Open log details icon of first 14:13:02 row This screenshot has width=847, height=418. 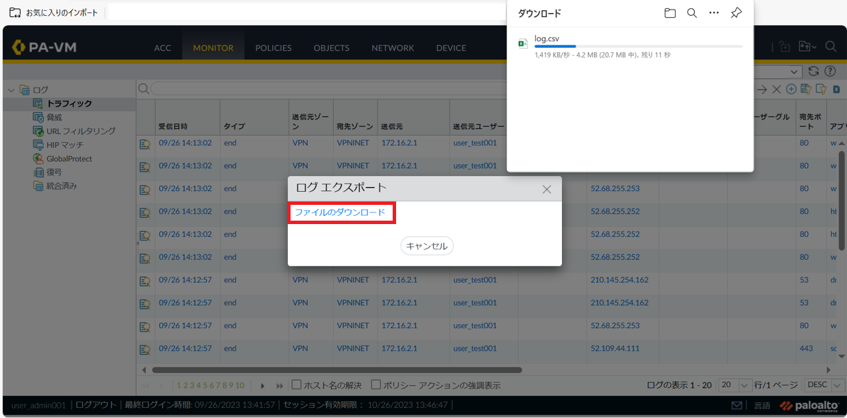[x=145, y=144]
